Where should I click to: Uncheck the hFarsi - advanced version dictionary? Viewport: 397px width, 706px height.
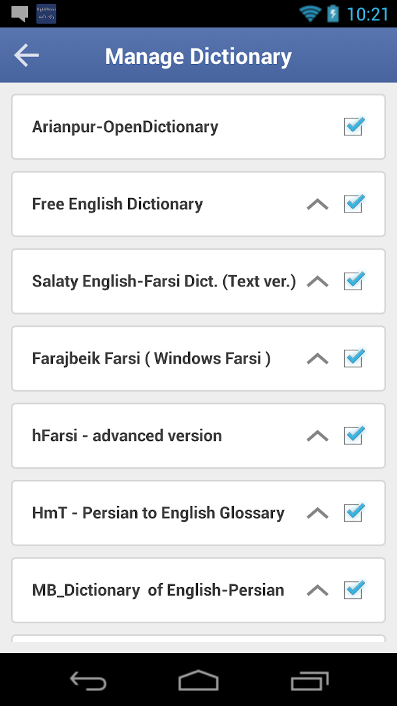click(353, 435)
